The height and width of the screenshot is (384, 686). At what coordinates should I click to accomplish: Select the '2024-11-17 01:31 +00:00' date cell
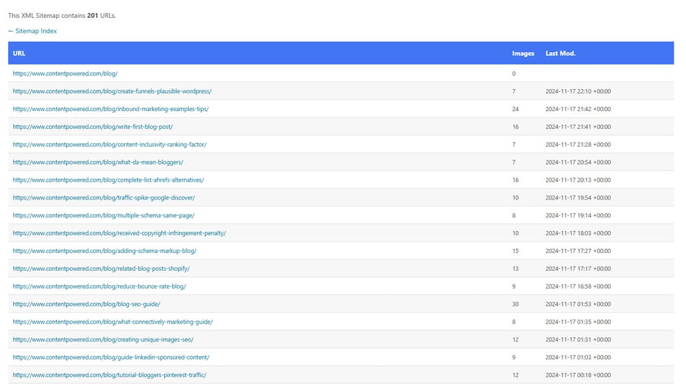pyautogui.click(x=578, y=339)
